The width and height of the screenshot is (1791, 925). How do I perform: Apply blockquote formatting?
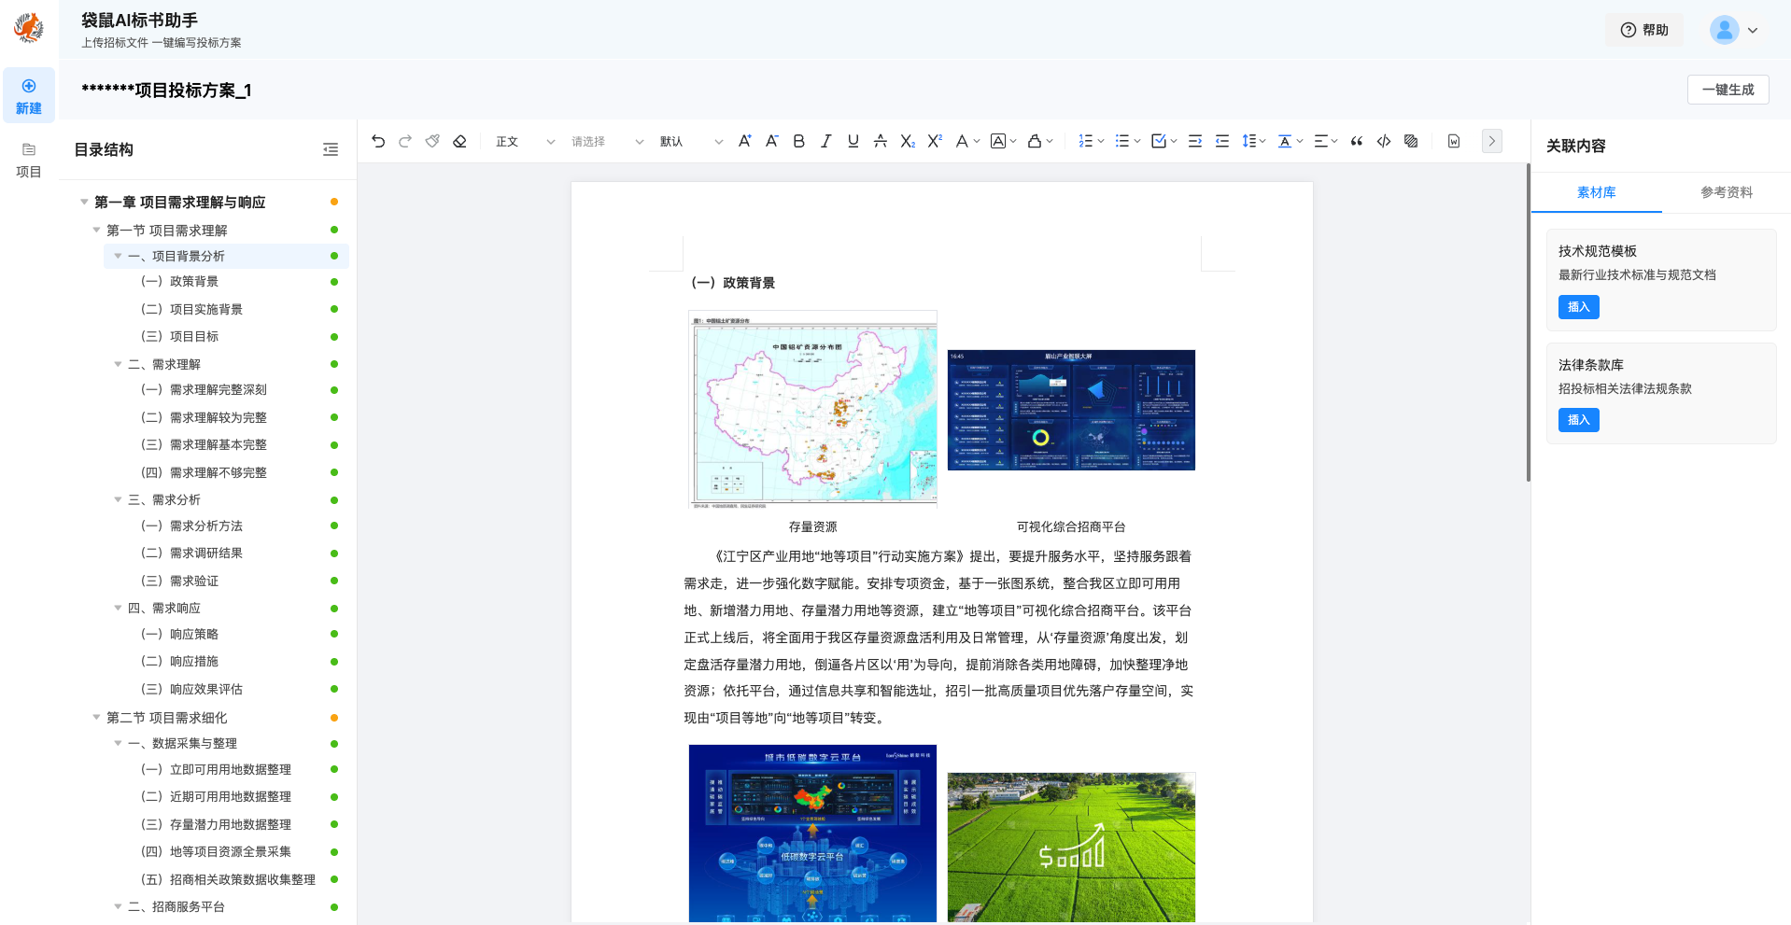point(1357,141)
